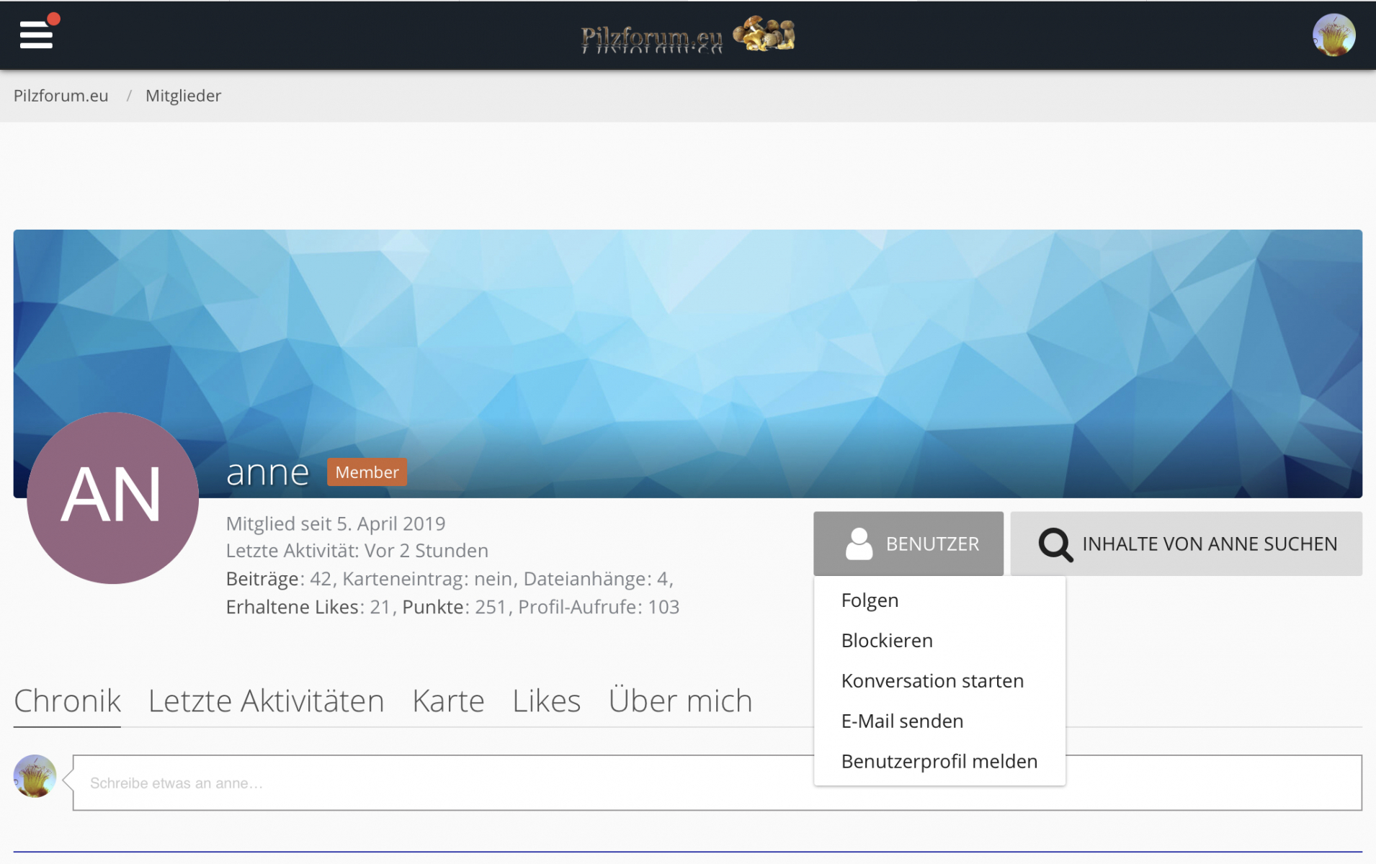Select Folgen from the dropdown
The height and width of the screenshot is (864, 1376).
[870, 600]
